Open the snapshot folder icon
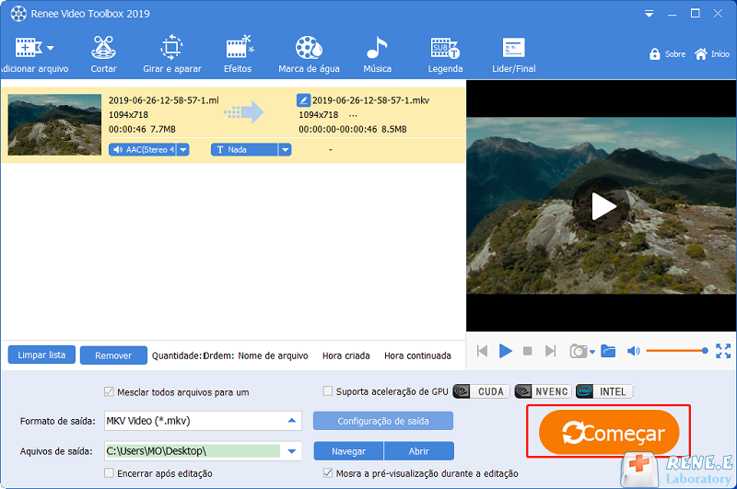The height and width of the screenshot is (489, 737). pos(608,351)
